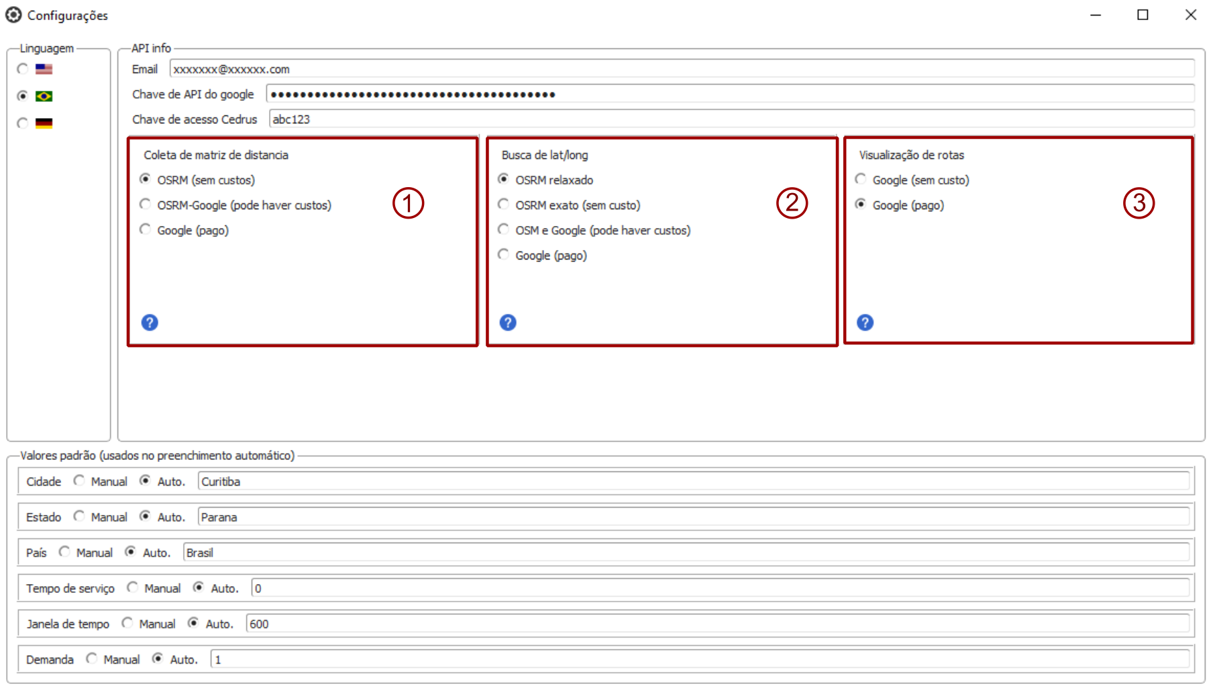
Task: Click the Chave de acesso Cedrus field
Action: (x=731, y=119)
